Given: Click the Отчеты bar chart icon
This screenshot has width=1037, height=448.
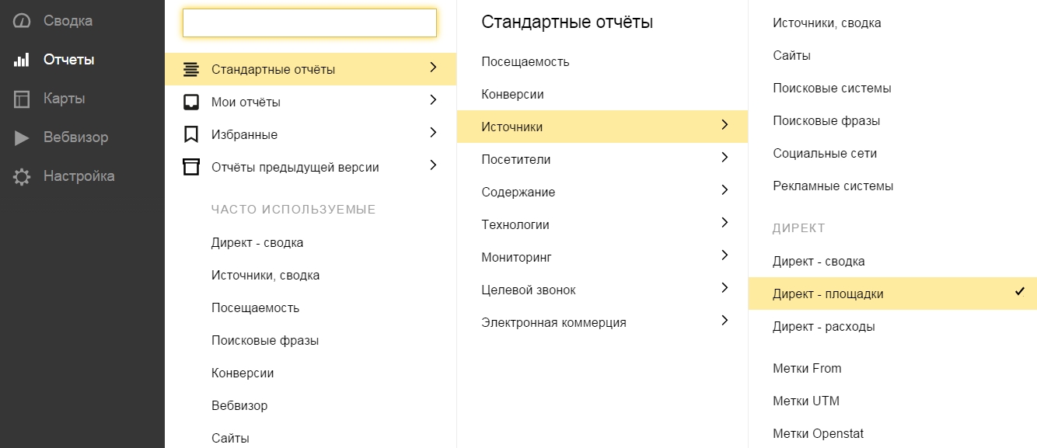Looking at the screenshot, I should 22,60.
